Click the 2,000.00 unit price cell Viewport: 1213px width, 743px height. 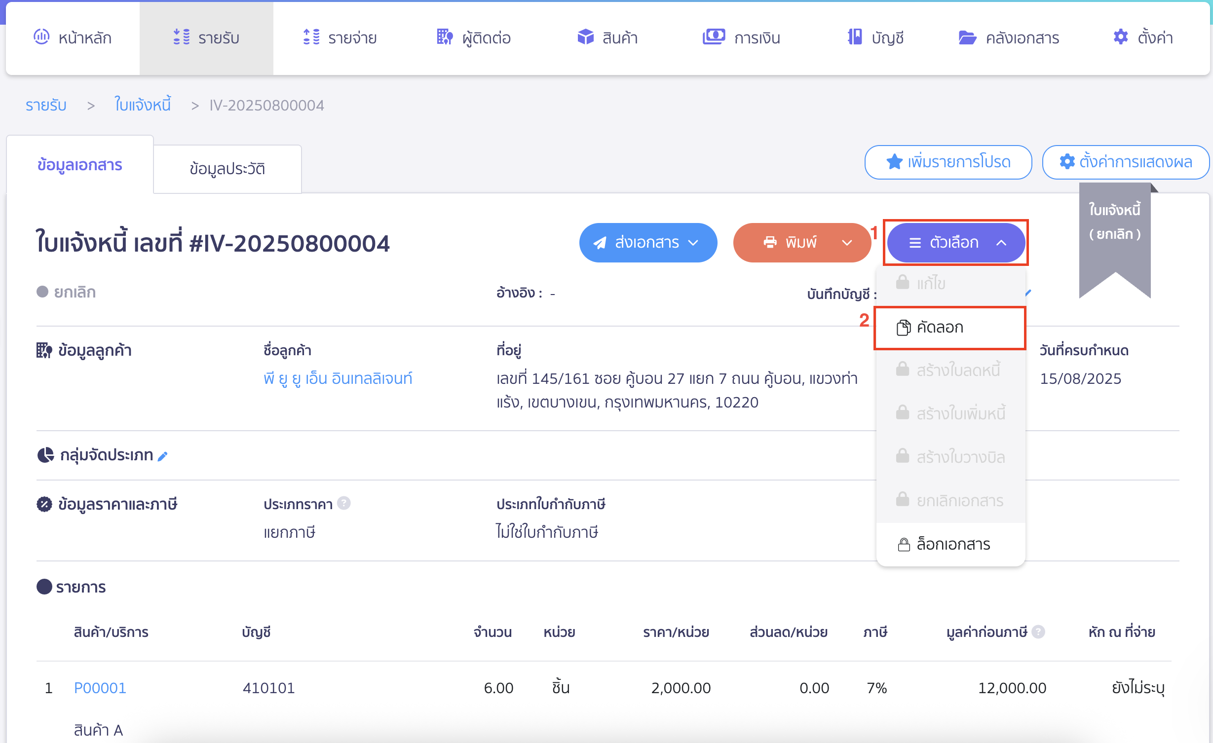pyautogui.click(x=681, y=688)
